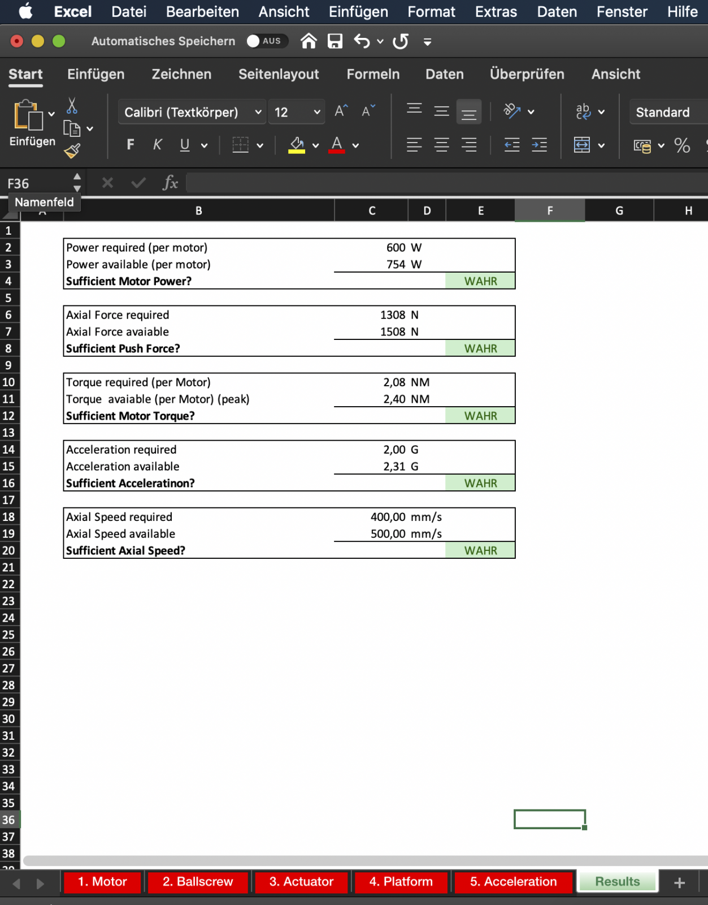708x905 pixels.
Task: Select the Format Painter brush icon
Action: pos(72,151)
